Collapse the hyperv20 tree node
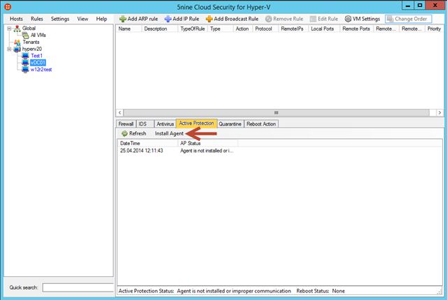 click(x=9, y=50)
